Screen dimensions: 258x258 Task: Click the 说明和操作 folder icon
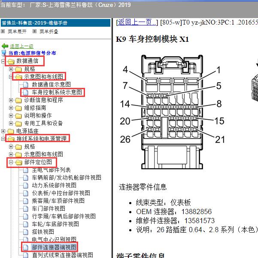pyautogui.click(x=18, y=116)
